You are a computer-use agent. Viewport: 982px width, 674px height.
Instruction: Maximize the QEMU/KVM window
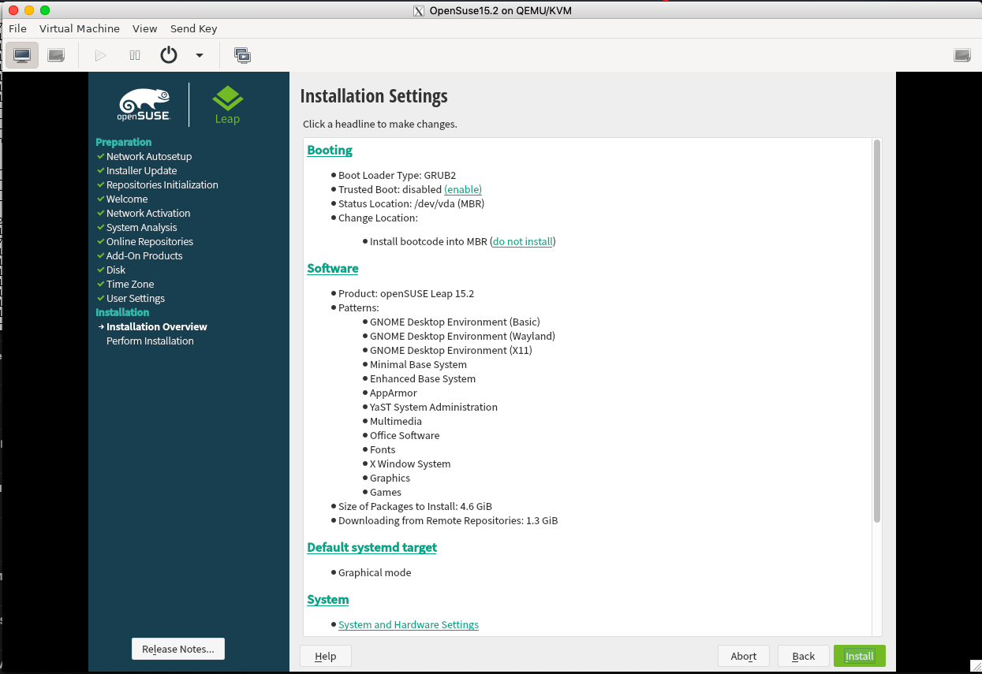(x=44, y=10)
